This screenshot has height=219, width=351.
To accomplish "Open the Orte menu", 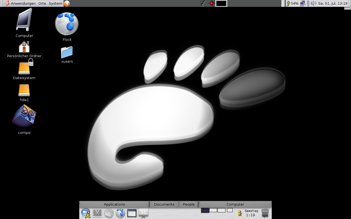I will [42, 3].
